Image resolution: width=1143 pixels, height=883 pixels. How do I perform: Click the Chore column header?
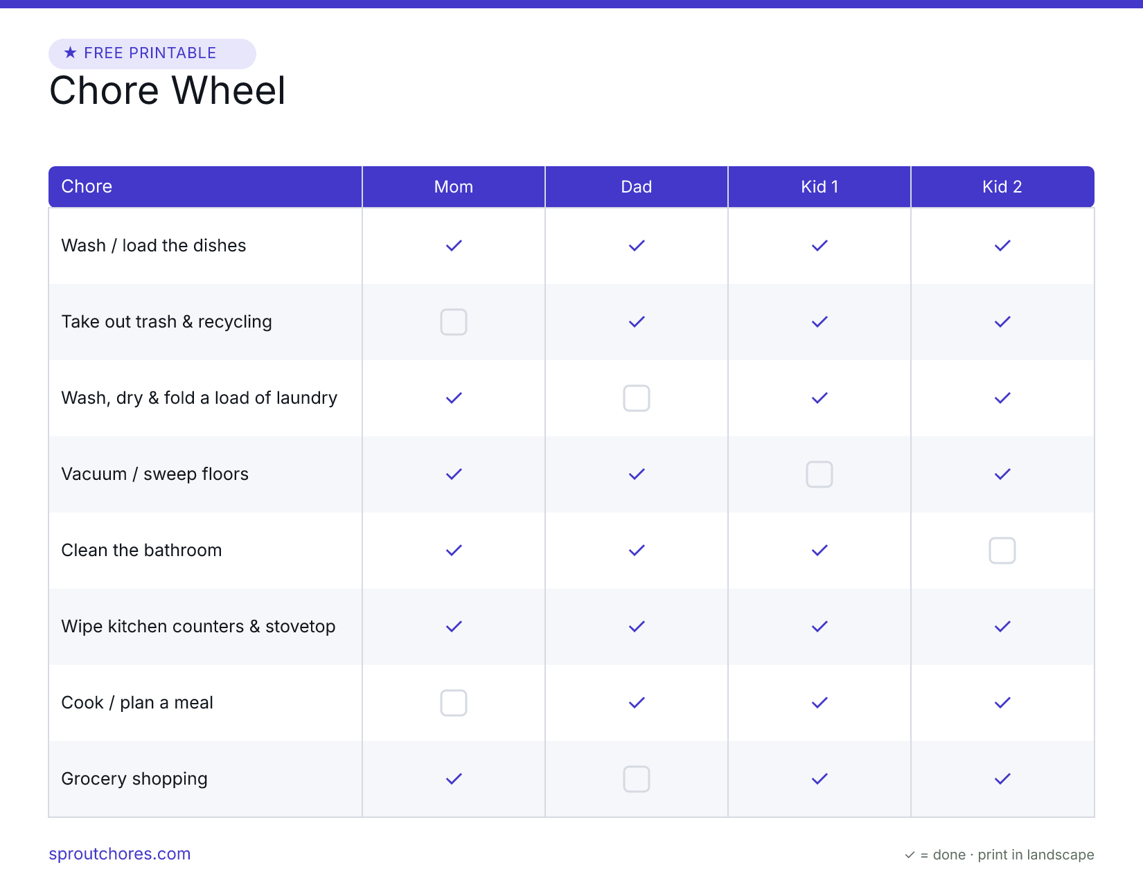point(205,186)
